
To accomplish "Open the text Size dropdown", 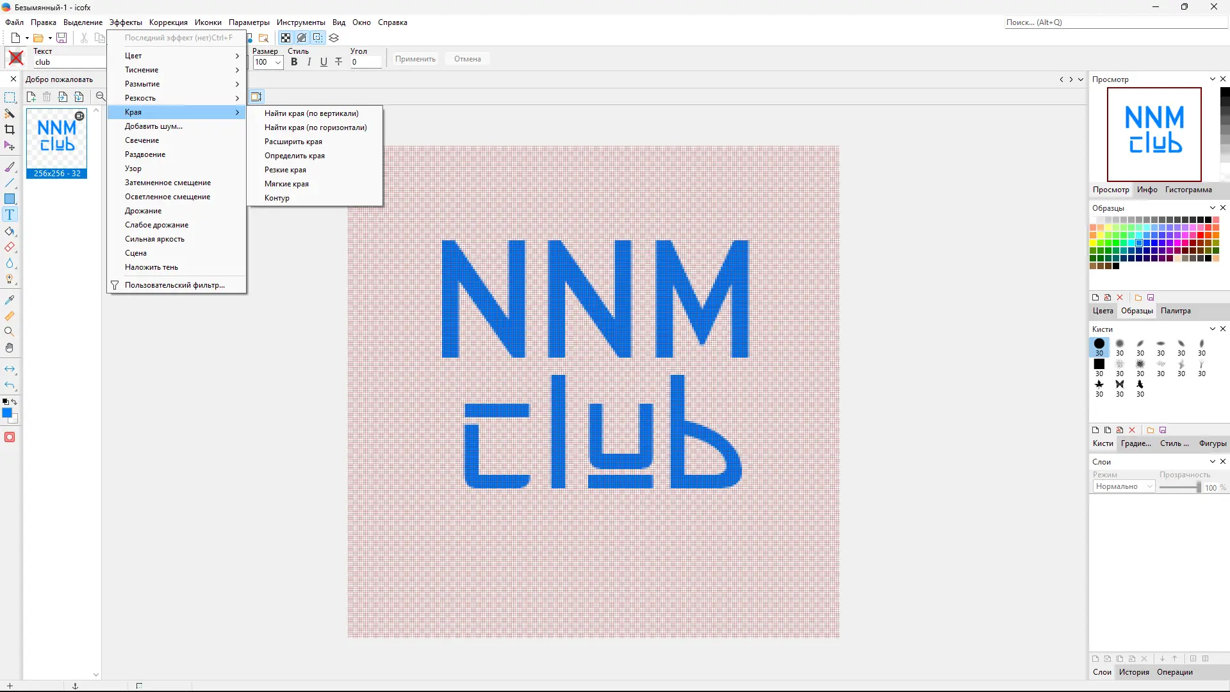I will point(278,62).
